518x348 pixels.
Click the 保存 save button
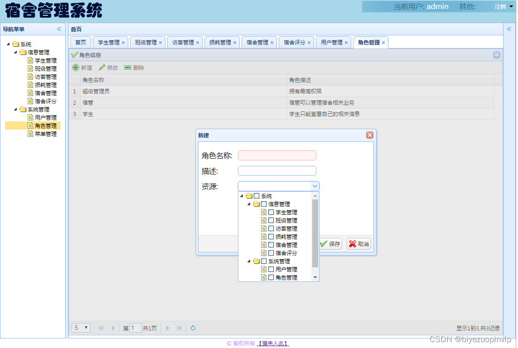click(x=330, y=243)
